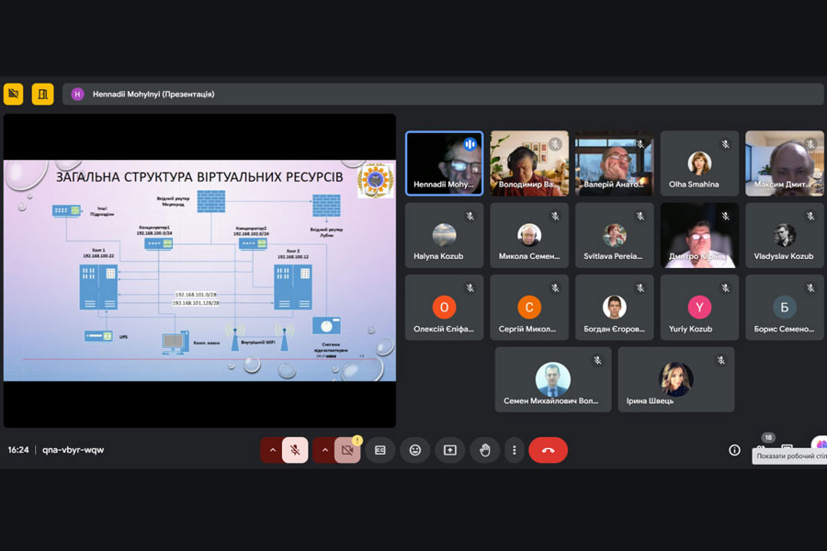827x551 pixels.
Task: Select the Семен Михайлович Вол... tile
Action: [553, 379]
